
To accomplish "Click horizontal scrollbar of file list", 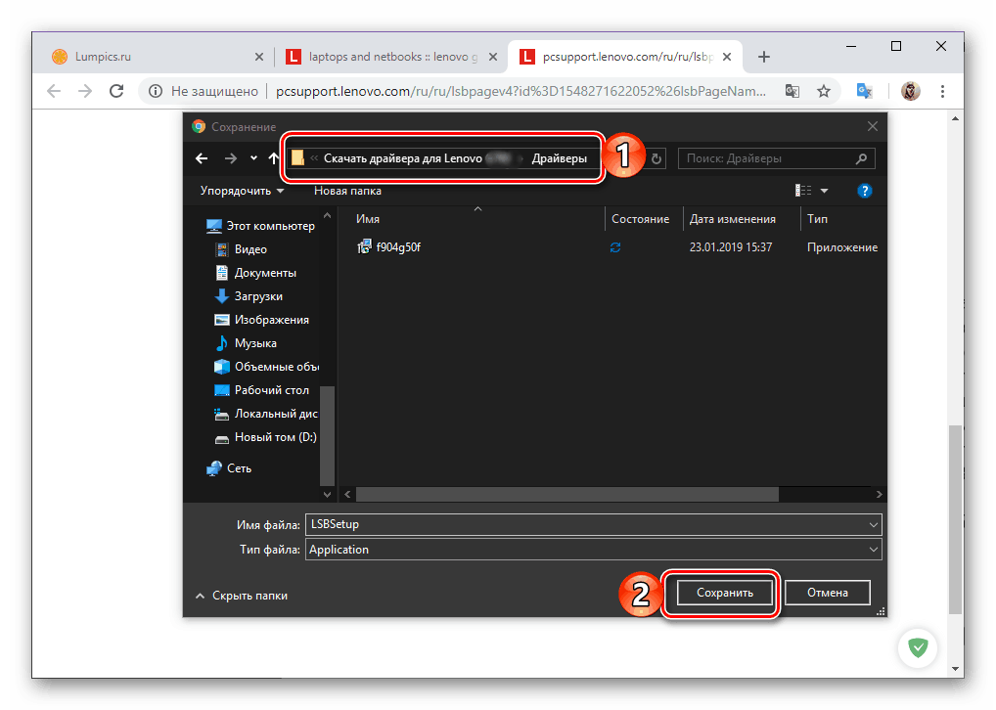I will [x=566, y=494].
